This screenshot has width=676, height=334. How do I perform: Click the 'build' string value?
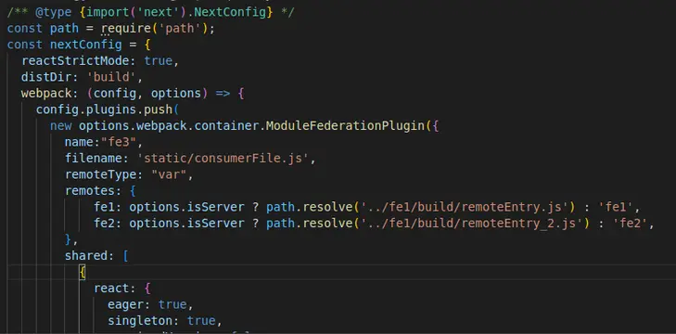click(x=111, y=77)
